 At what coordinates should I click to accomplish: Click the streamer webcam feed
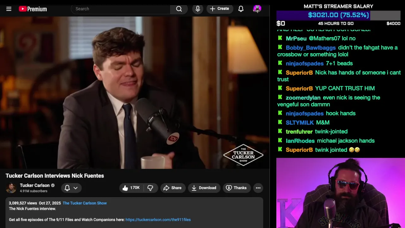click(x=340, y=193)
